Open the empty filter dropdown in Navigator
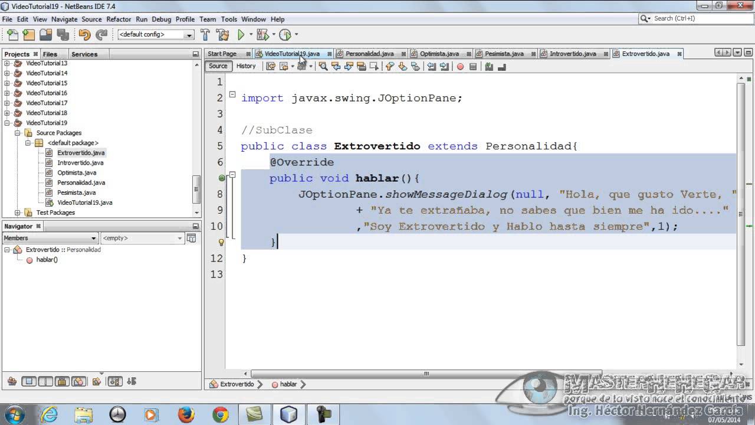 pos(143,238)
